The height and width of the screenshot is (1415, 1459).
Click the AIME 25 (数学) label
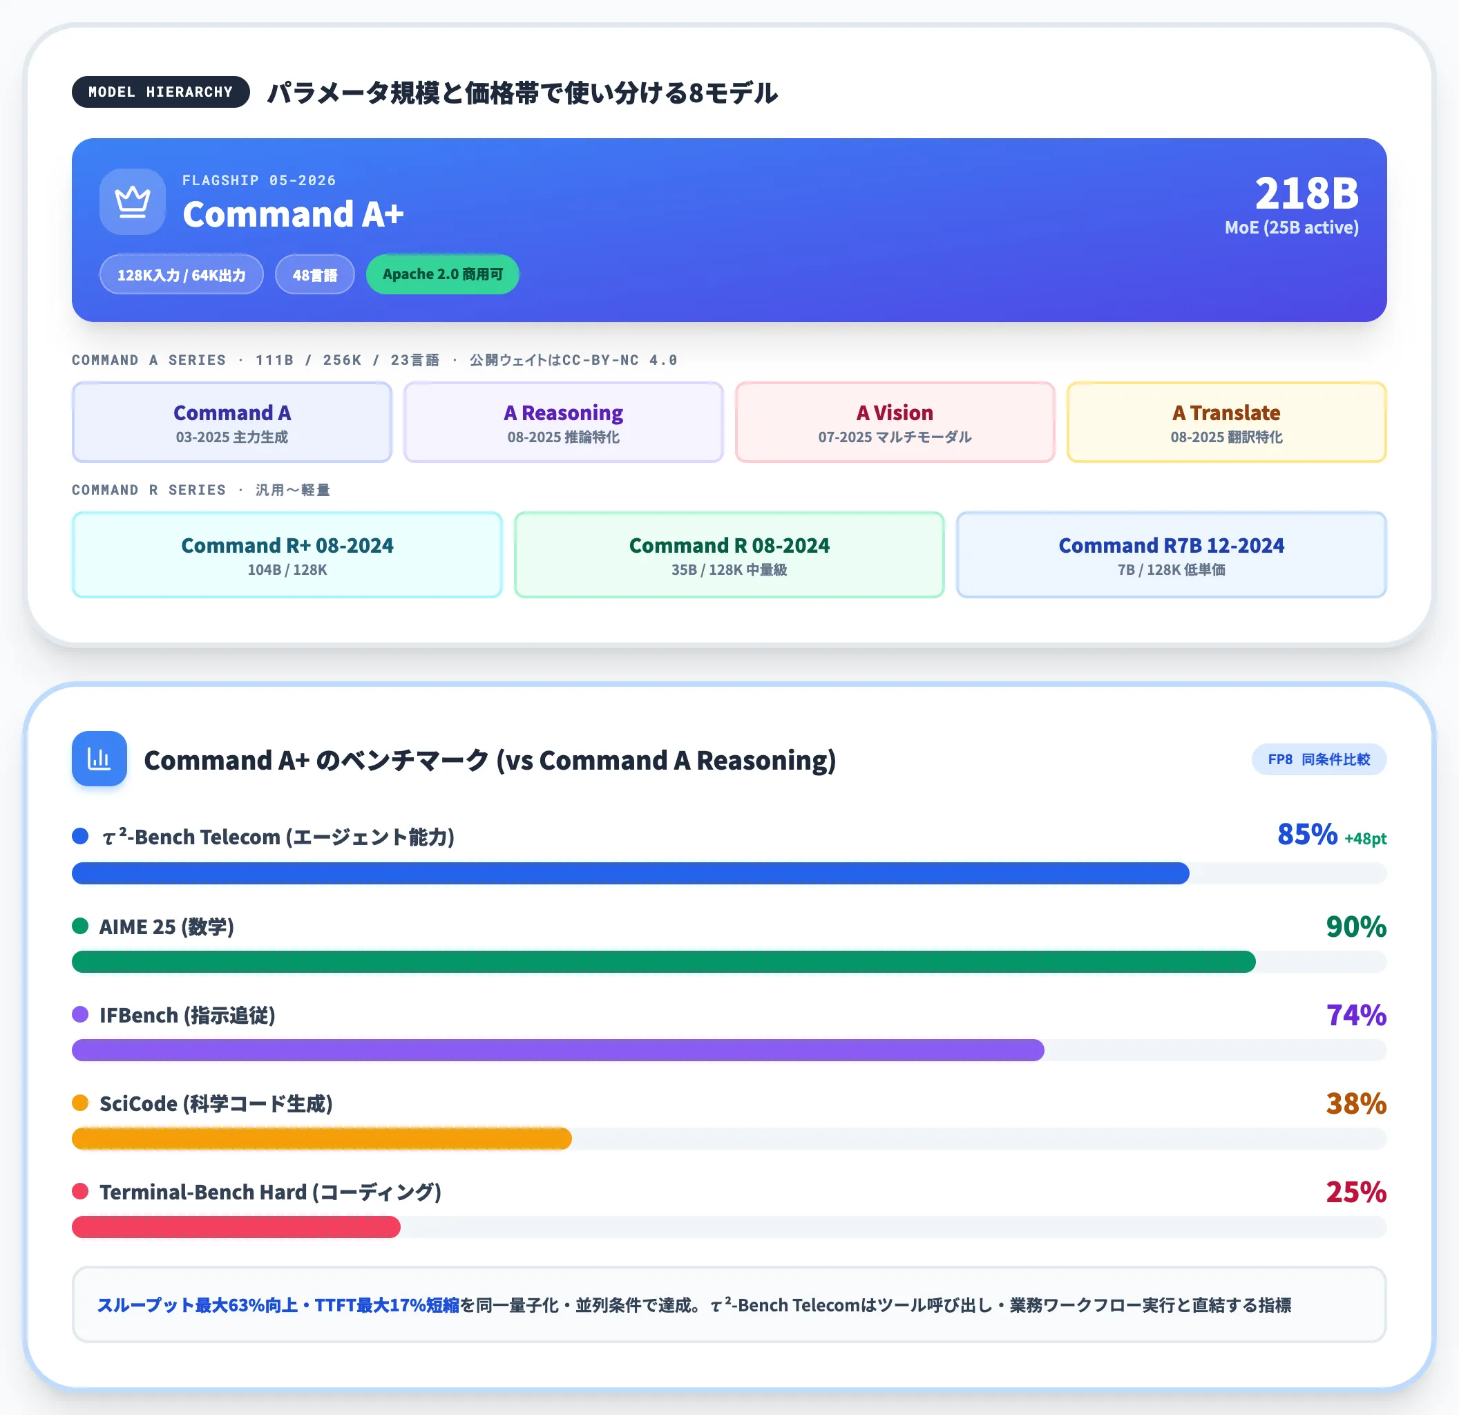[166, 927]
